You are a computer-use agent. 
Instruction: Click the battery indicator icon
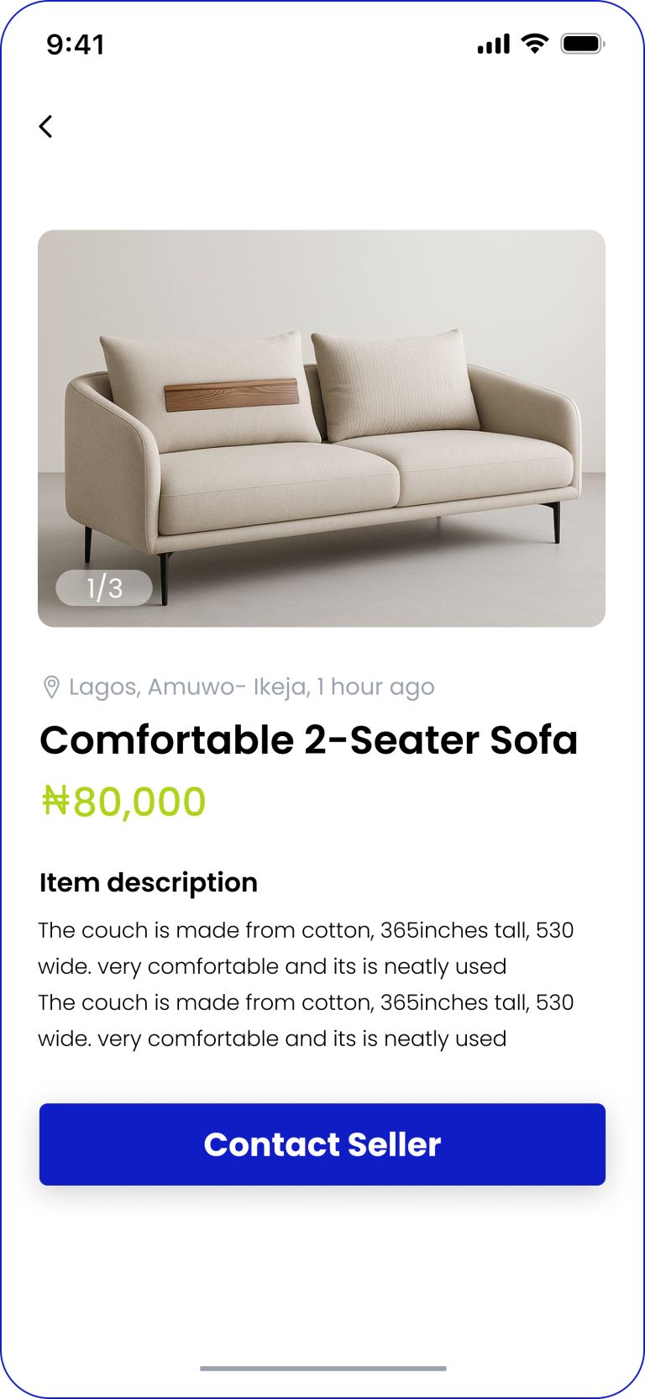583,44
